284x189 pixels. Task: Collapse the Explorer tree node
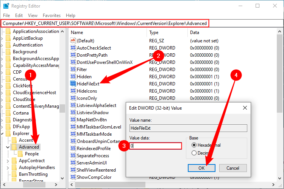pos(3,133)
